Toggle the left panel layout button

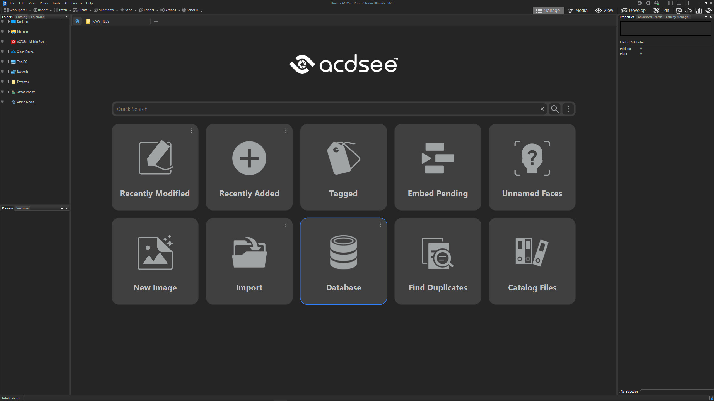click(670, 3)
